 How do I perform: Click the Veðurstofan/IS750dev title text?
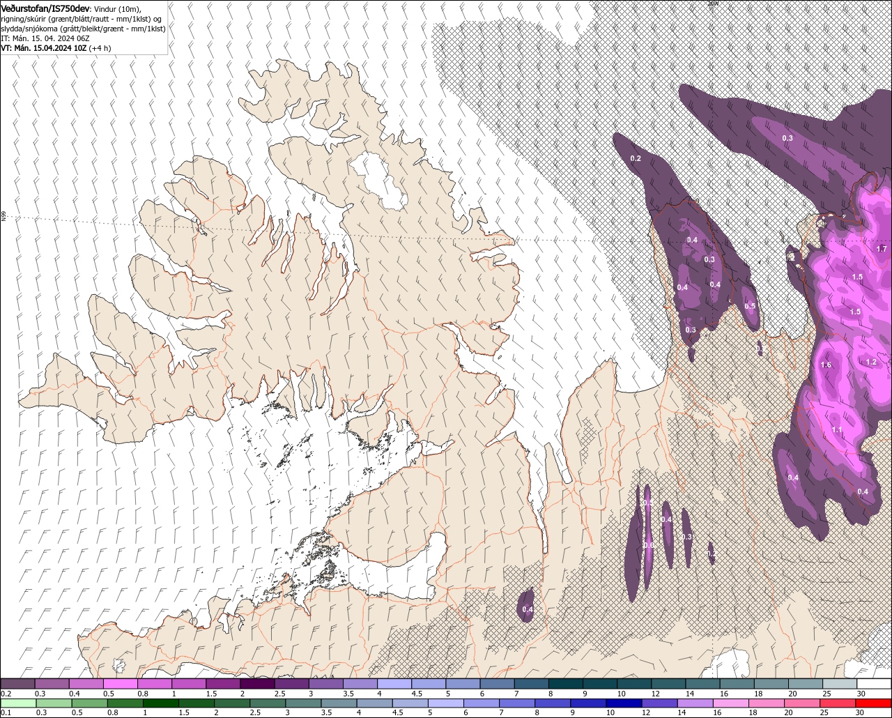coord(45,8)
